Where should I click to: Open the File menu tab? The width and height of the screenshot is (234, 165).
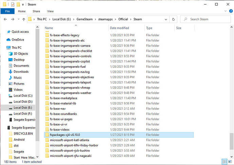click(x=7, y=11)
